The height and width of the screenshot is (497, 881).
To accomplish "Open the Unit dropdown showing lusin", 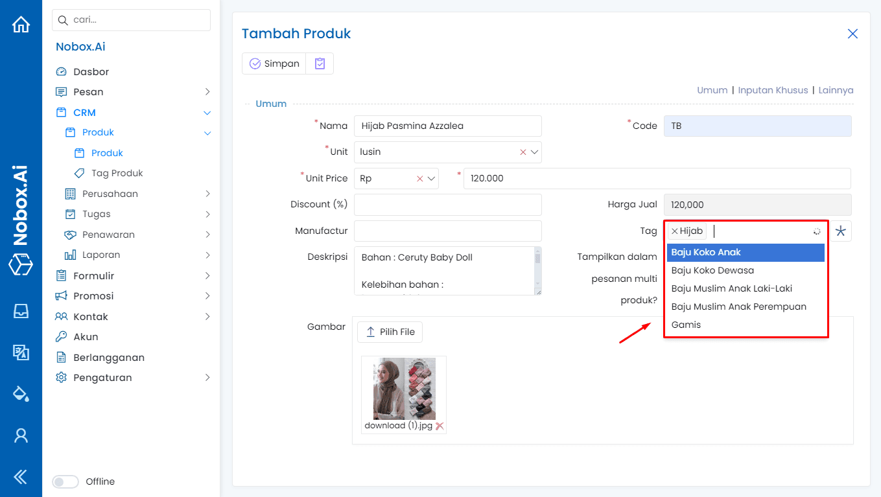I will pyautogui.click(x=534, y=152).
